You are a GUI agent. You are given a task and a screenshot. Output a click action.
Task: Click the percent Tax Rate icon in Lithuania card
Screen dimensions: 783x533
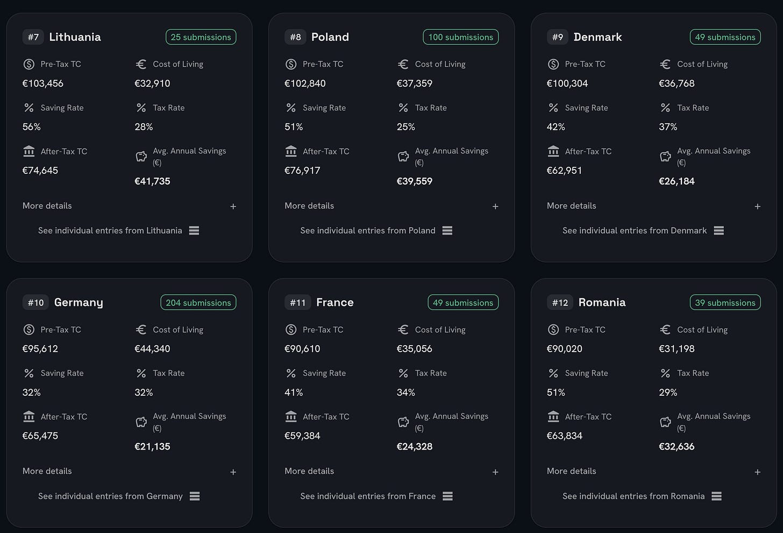click(141, 108)
